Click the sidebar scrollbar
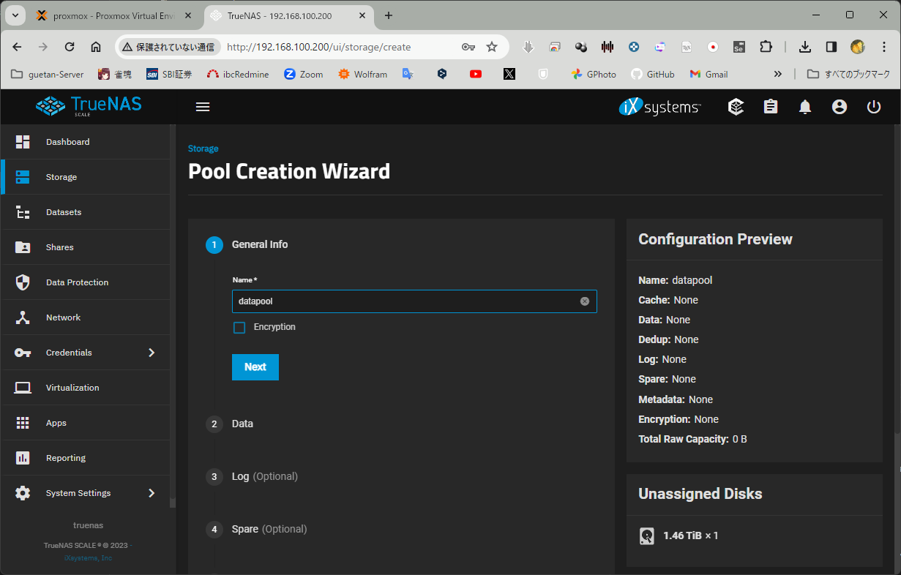 [x=173, y=315]
